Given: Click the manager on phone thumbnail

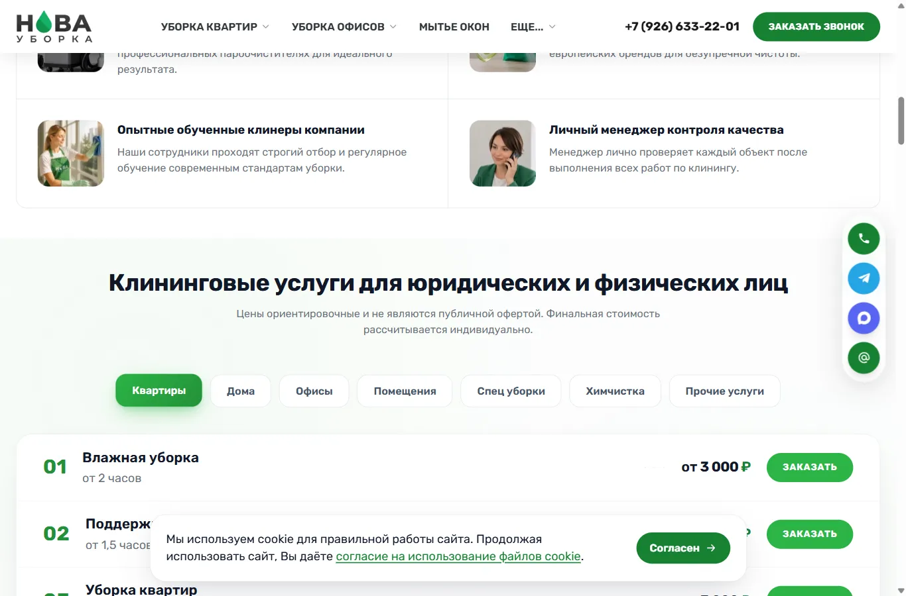Looking at the screenshot, I should point(503,153).
